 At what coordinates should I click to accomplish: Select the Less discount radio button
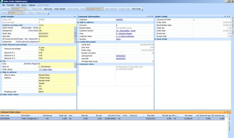coord(40,47)
